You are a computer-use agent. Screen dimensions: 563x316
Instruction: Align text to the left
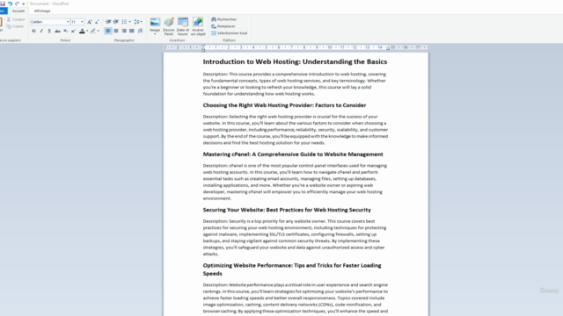click(108, 32)
